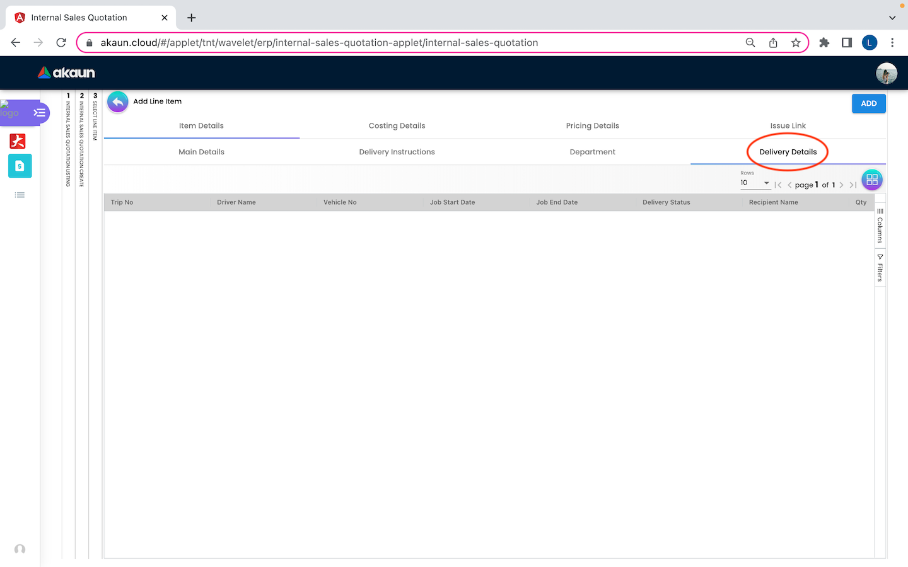Click the akaun logo
908x567 pixels.
coord(66,72)
